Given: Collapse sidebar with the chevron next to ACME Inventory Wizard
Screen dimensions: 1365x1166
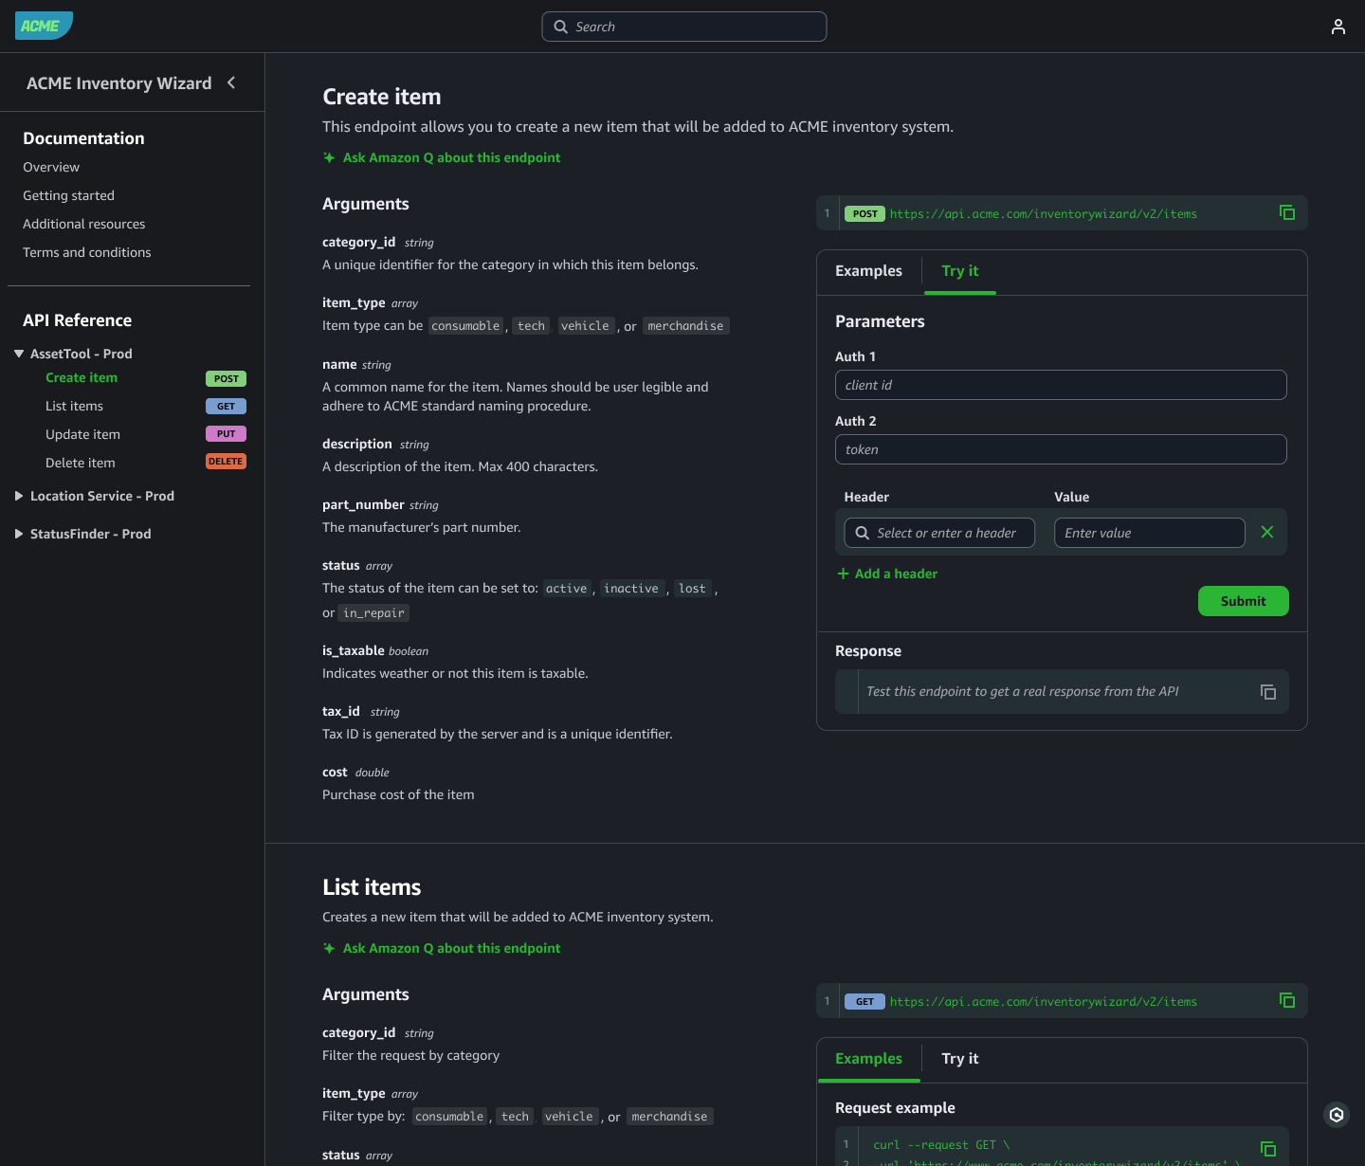Looking at the screenshot, I should tap(231, 82).
